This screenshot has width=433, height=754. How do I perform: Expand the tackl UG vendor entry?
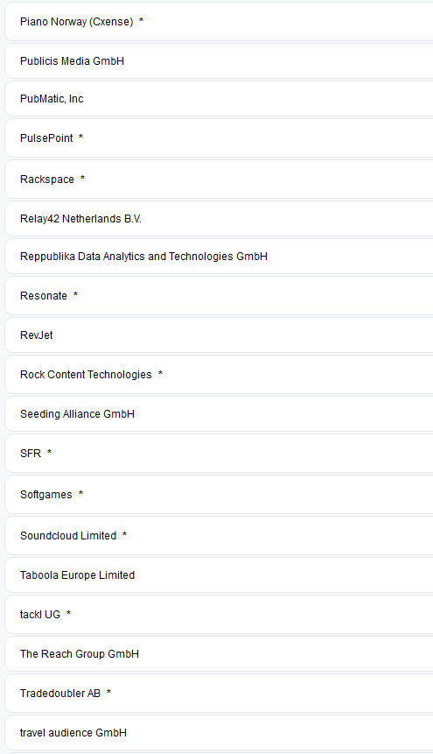coord(220,615)
